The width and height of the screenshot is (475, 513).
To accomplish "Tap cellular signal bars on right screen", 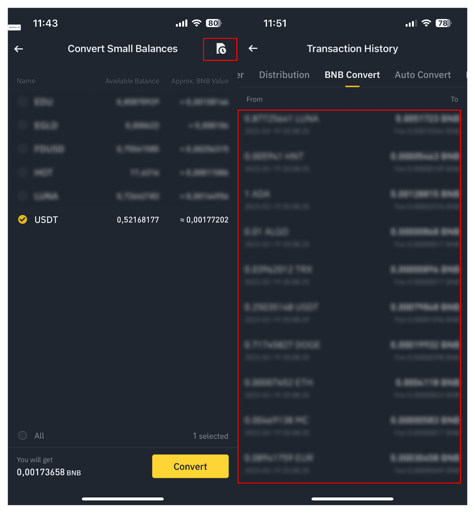I will pyautogui.click(x=411, y=23).
